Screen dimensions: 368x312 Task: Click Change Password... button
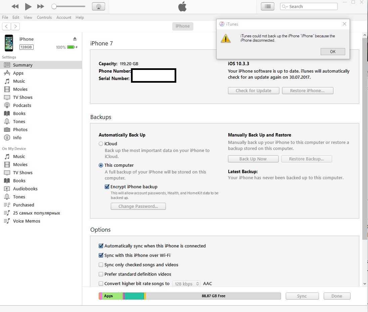coord(138,206)
